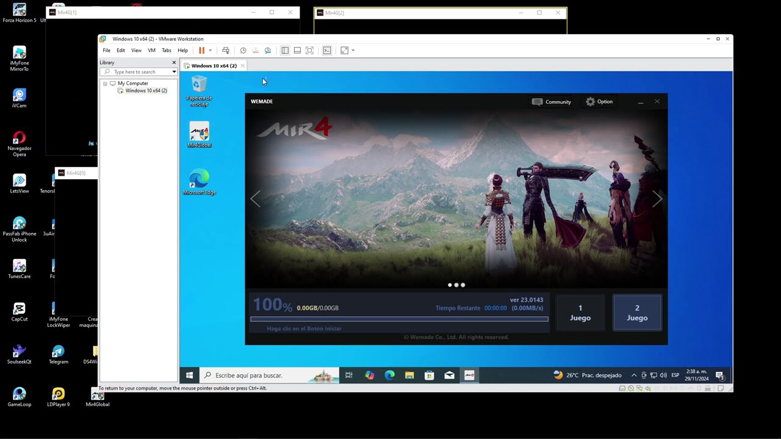Open the Help menu in VMware
781x439 pixels.
(182, 51)
